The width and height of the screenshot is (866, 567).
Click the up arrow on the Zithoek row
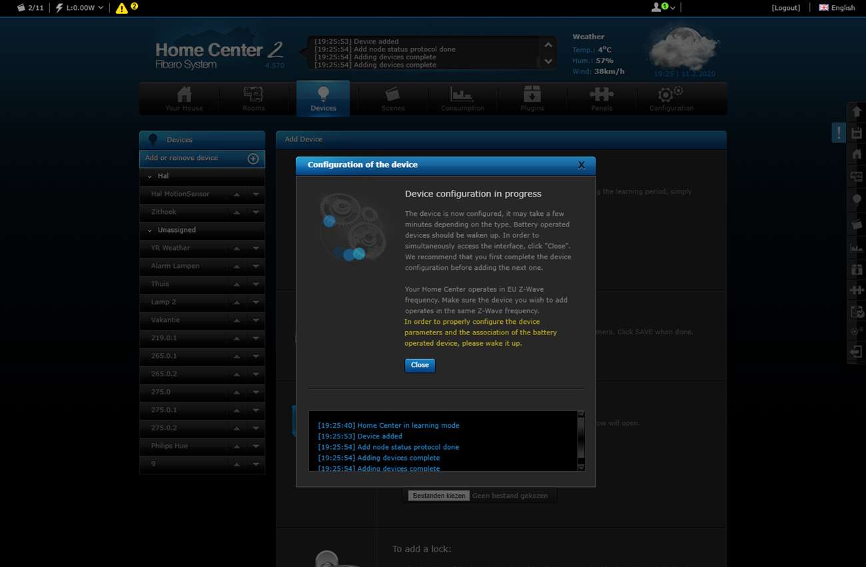tap(236, 213)
